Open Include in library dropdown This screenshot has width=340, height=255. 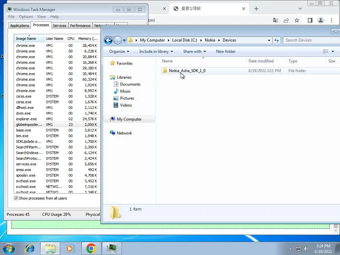156,51
